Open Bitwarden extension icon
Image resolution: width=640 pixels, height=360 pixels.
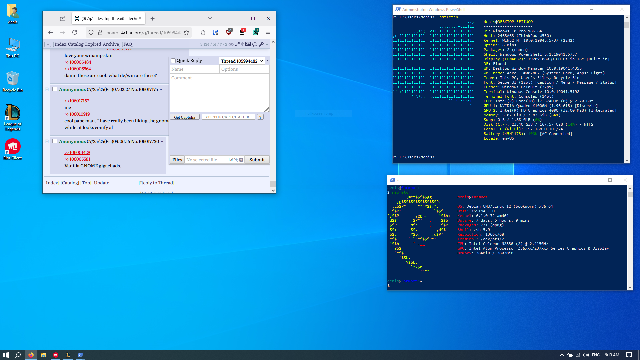click(x=215, y=32)
